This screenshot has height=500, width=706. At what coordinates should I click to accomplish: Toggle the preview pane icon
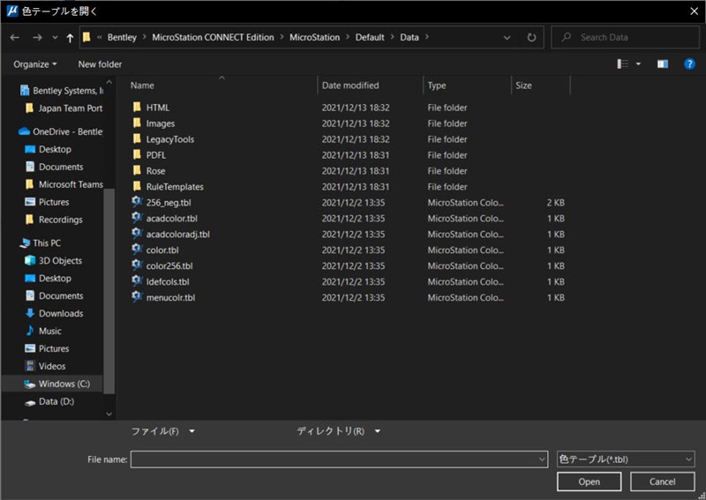663,63
